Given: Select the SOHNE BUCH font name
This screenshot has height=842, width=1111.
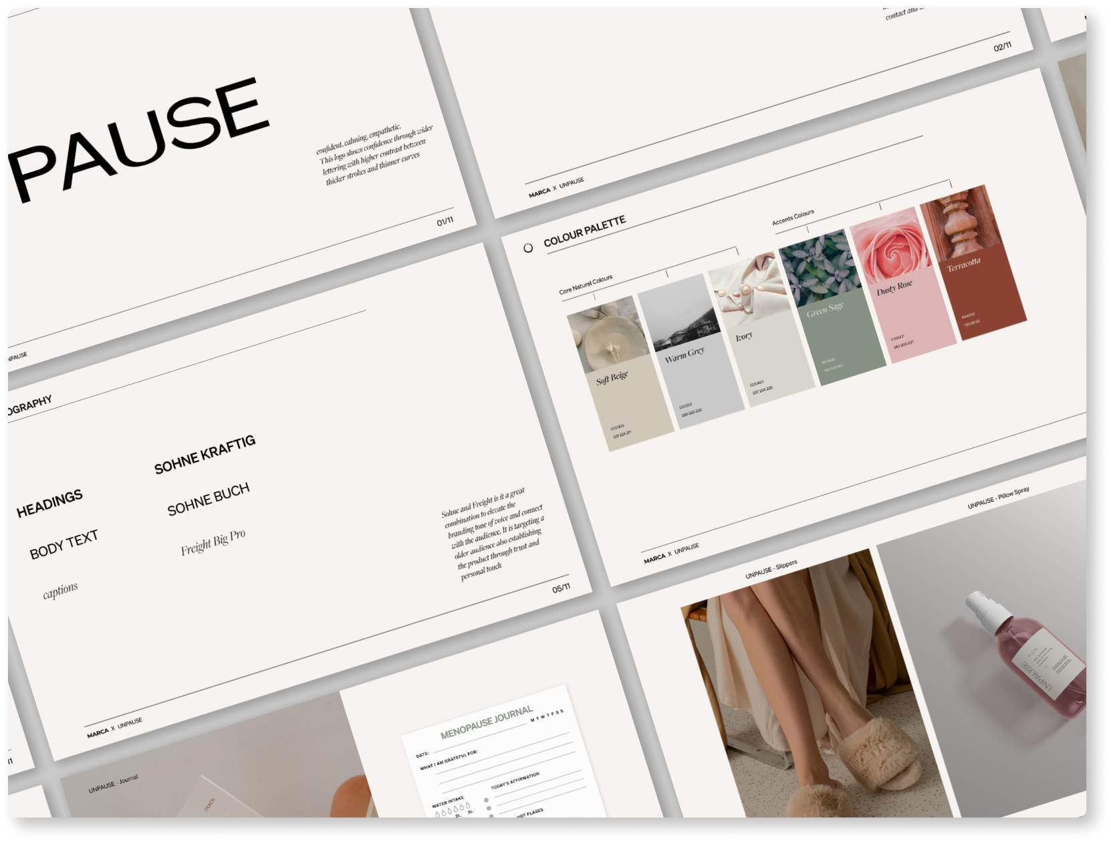Looking at the screenshot, I should (x=209, y=500).
